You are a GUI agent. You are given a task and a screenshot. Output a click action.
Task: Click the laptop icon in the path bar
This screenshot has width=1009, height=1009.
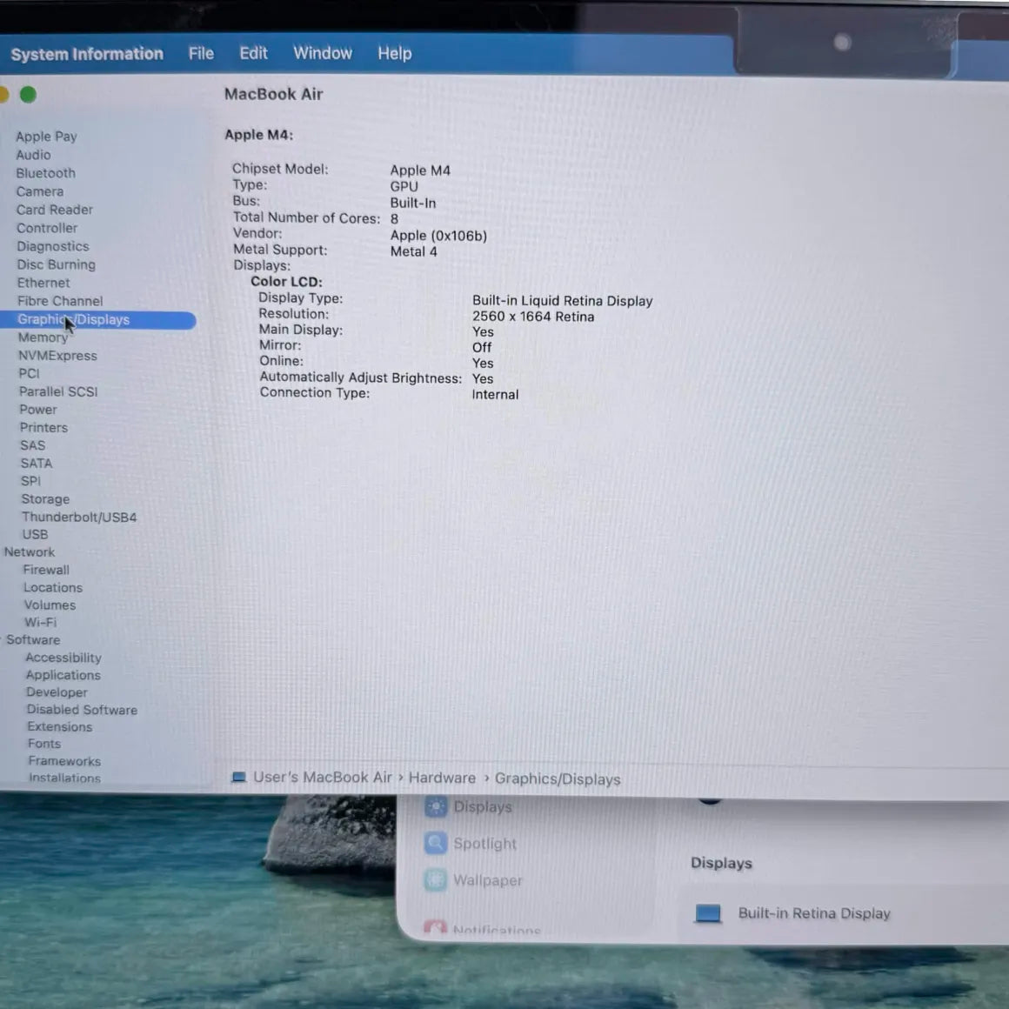[x=238, y=778]
